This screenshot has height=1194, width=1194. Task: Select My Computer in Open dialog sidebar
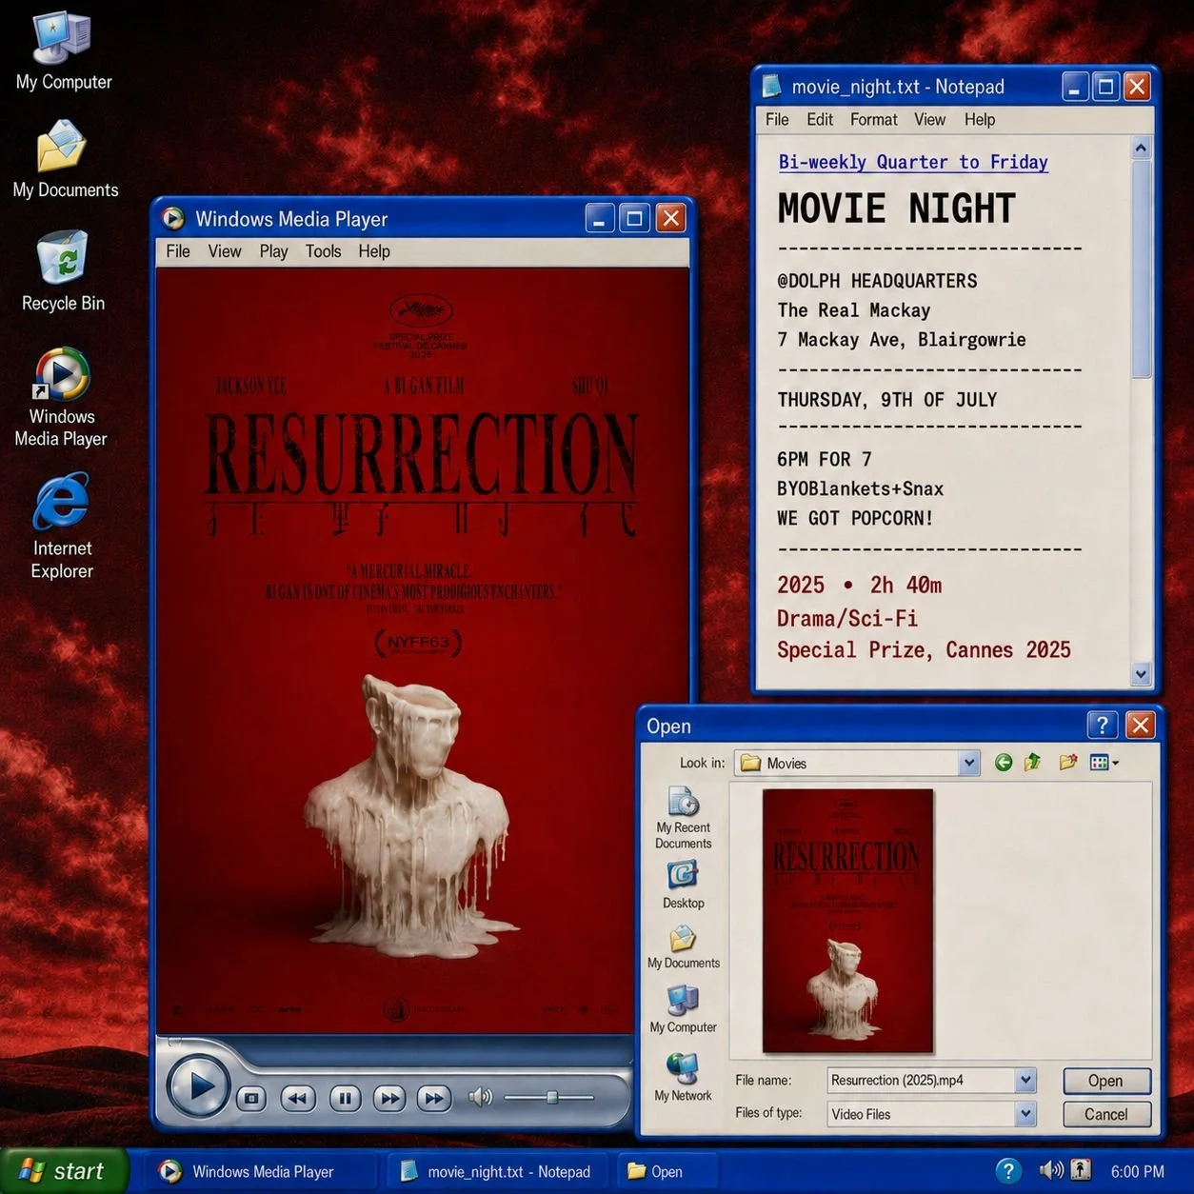pos(683,1009)
